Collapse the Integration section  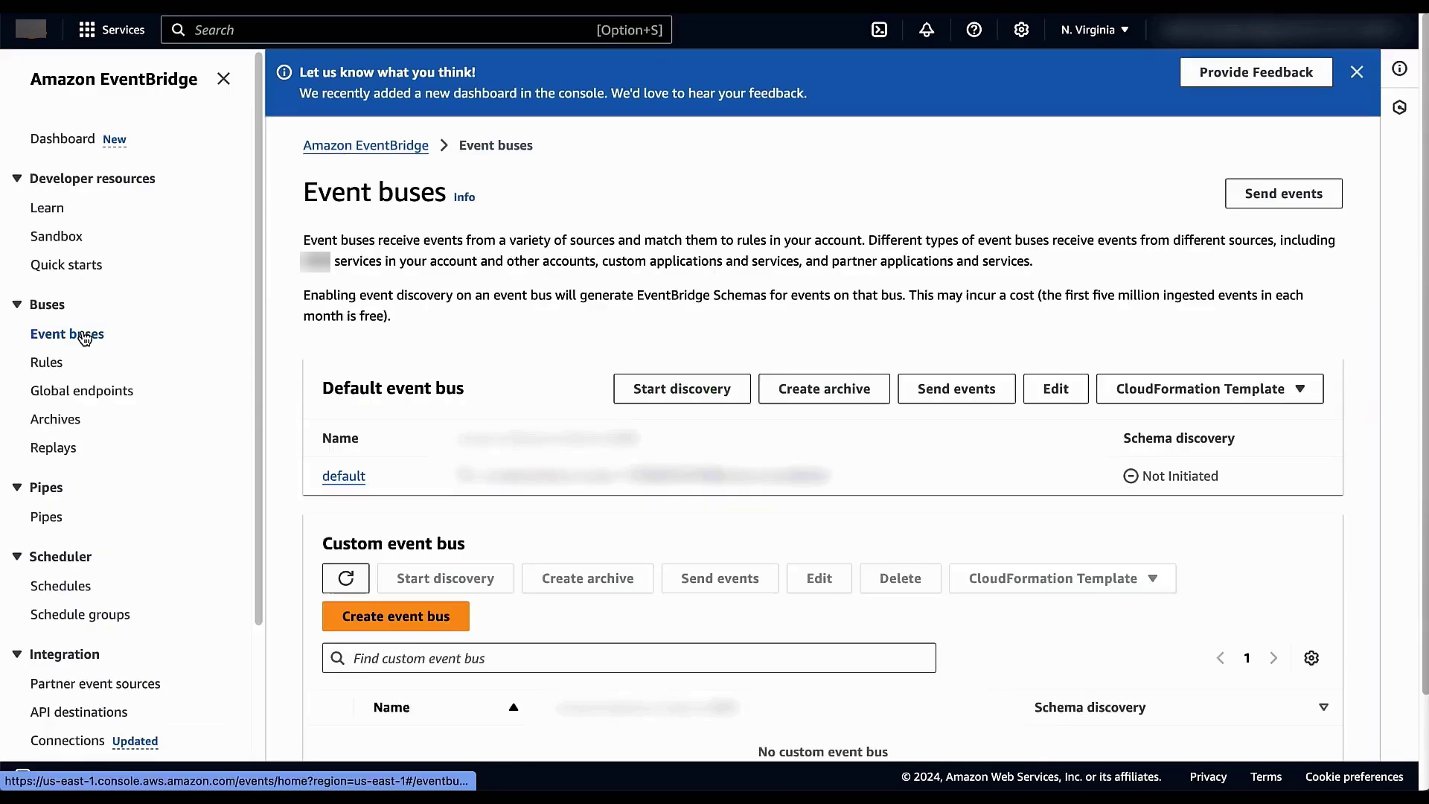17,654
